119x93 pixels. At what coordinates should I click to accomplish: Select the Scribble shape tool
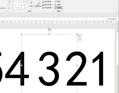[x=13, y=8]
